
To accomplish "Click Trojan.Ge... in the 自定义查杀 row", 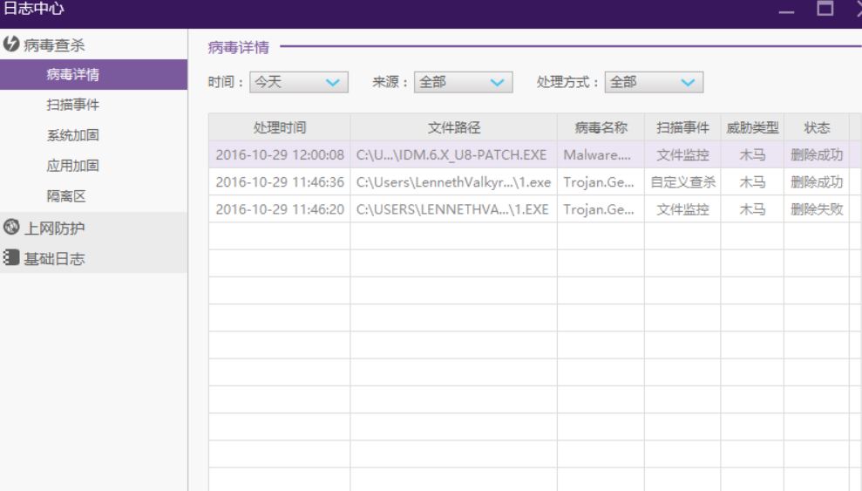I will (x=599, y=182).
